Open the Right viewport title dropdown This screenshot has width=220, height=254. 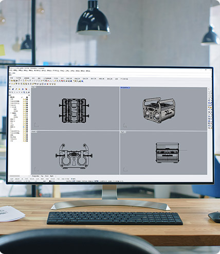click(x=123, y=132)
